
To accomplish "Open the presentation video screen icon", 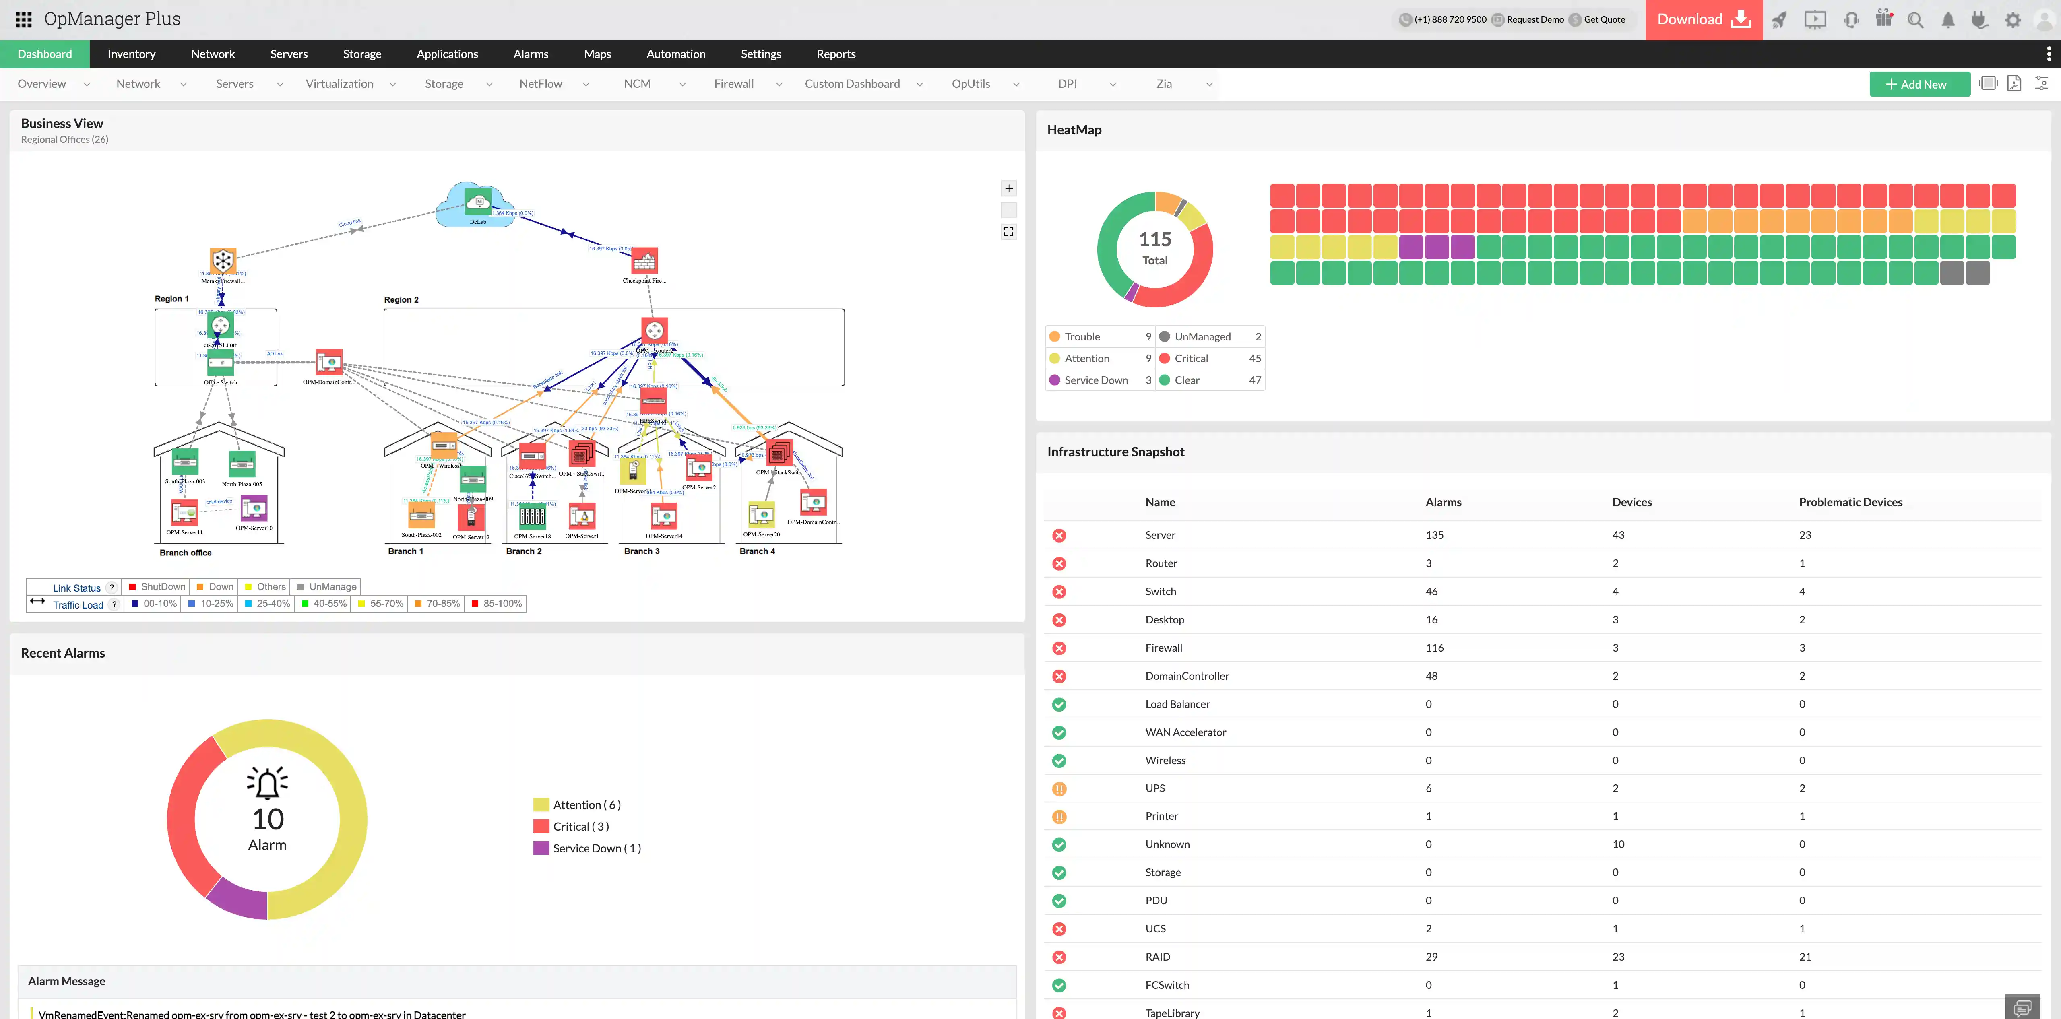I will 1815,20.
